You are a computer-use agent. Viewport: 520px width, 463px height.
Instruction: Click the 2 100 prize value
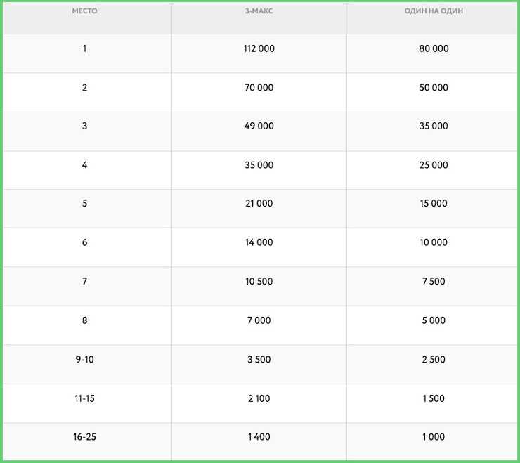pyautogui.click(x=259, y=398)
